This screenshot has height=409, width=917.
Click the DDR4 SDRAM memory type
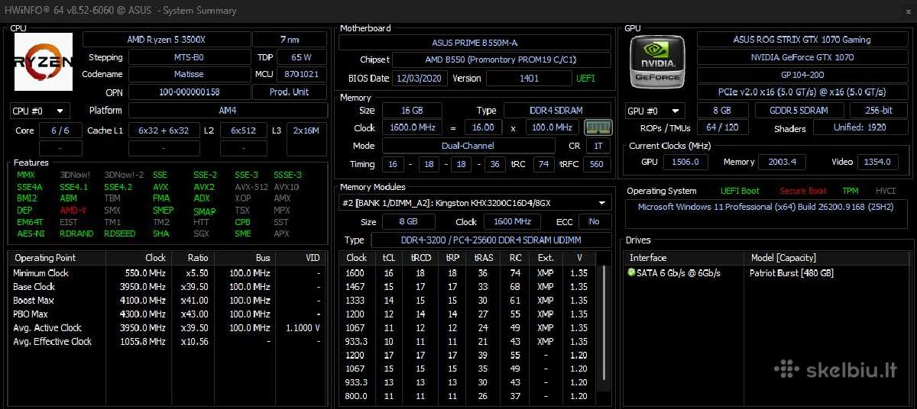(558, 111)
